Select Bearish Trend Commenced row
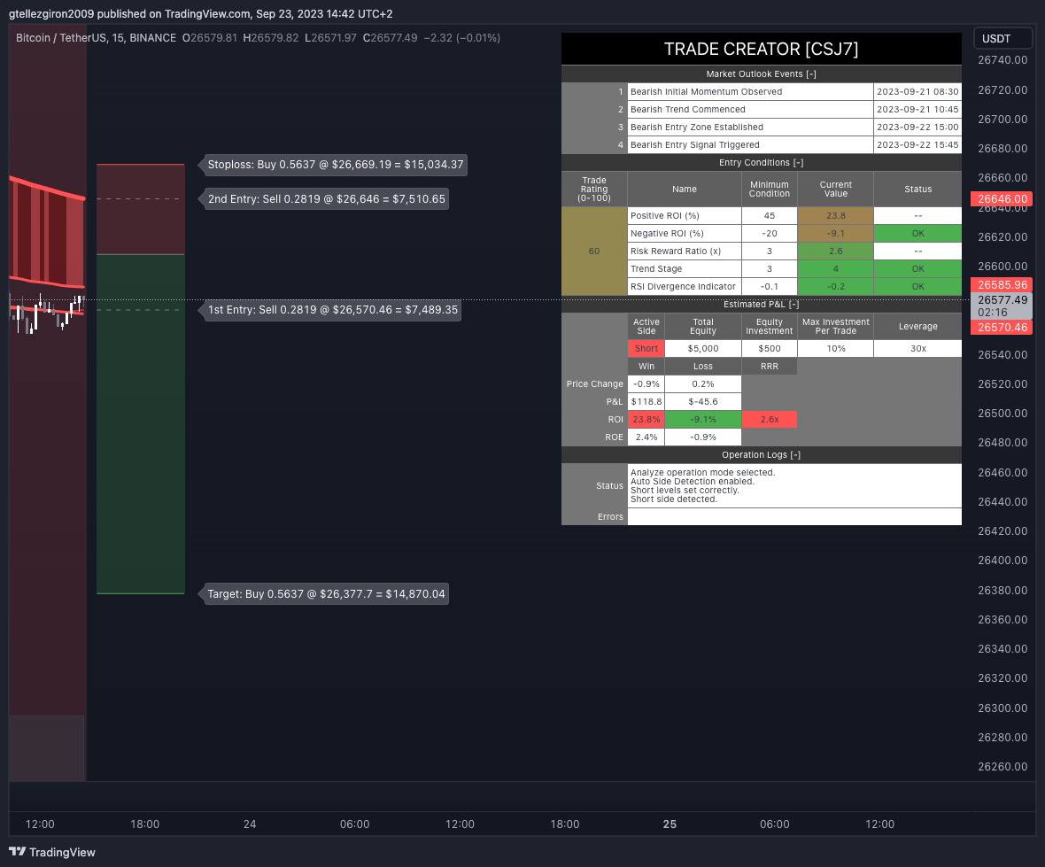Image resolution: width=1045 pixels, height=867 pixels. point(750,109)
